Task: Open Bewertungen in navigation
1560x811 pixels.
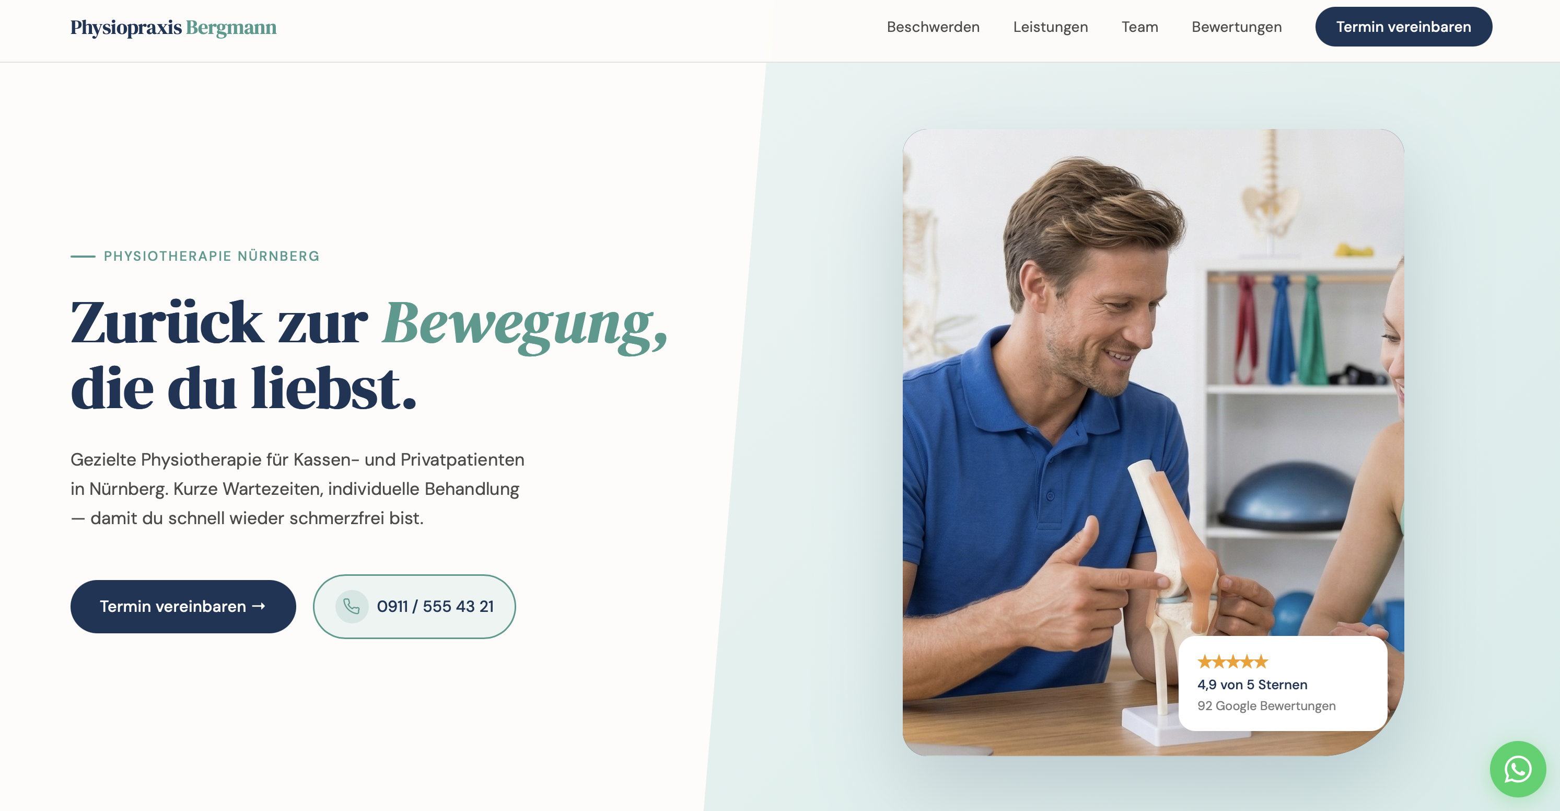Action: pos(1236,27)
